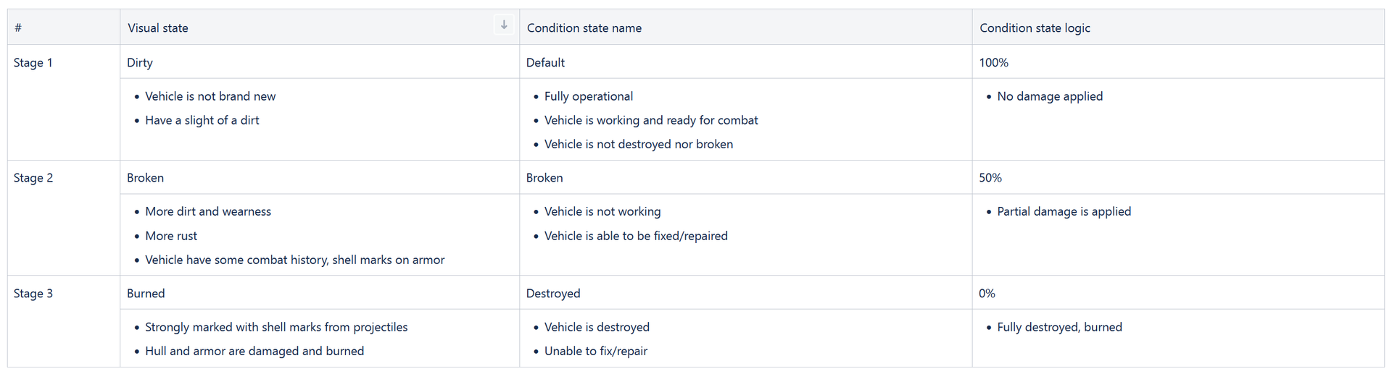
Task: Click the 'Destroyed' condition state cell
Action: (553, 294)
